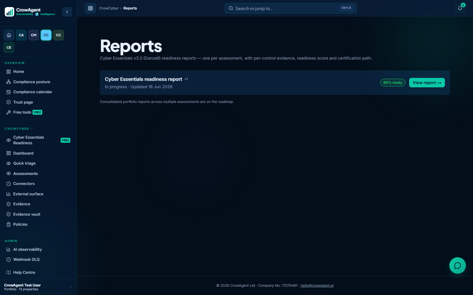Click the 86% ready badge
This screenshot has width=473, height=295.
393,83
